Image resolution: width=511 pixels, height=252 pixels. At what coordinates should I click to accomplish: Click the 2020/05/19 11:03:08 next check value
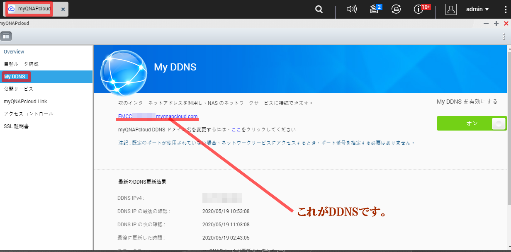click(x=226, y=225)
